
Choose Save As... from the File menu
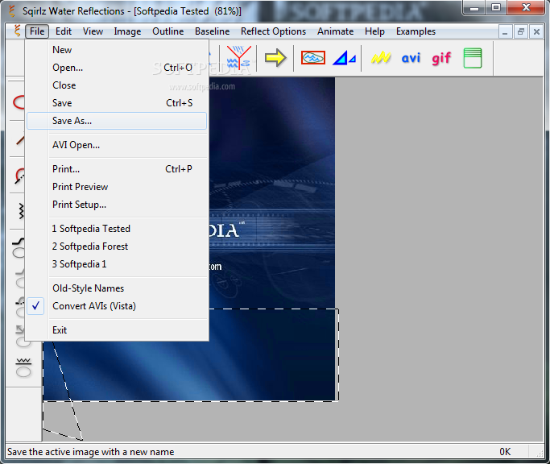117,121
